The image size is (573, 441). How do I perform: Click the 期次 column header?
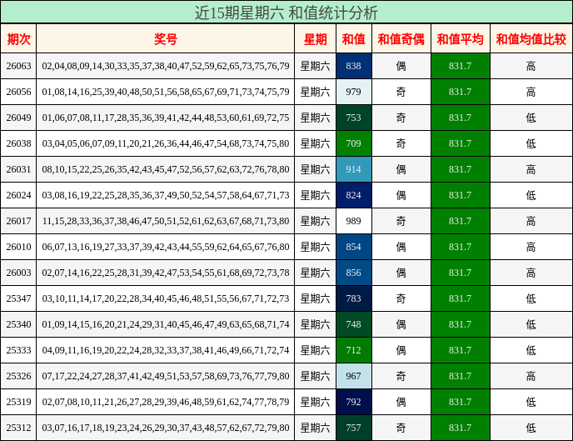[18, 38]
